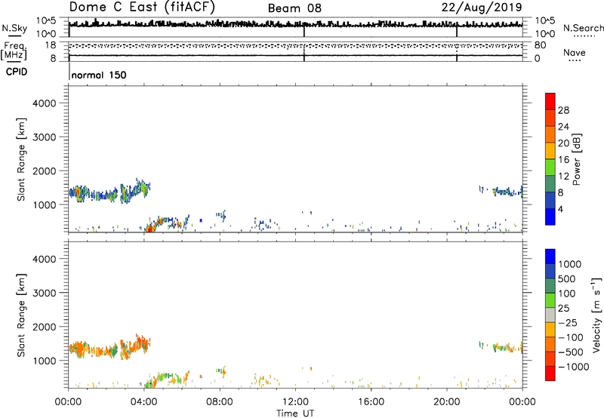Click the '3000' tick on the velocity panel axis
The height and width of the screenshot is (418, 604).
click(x=45, y=293)
